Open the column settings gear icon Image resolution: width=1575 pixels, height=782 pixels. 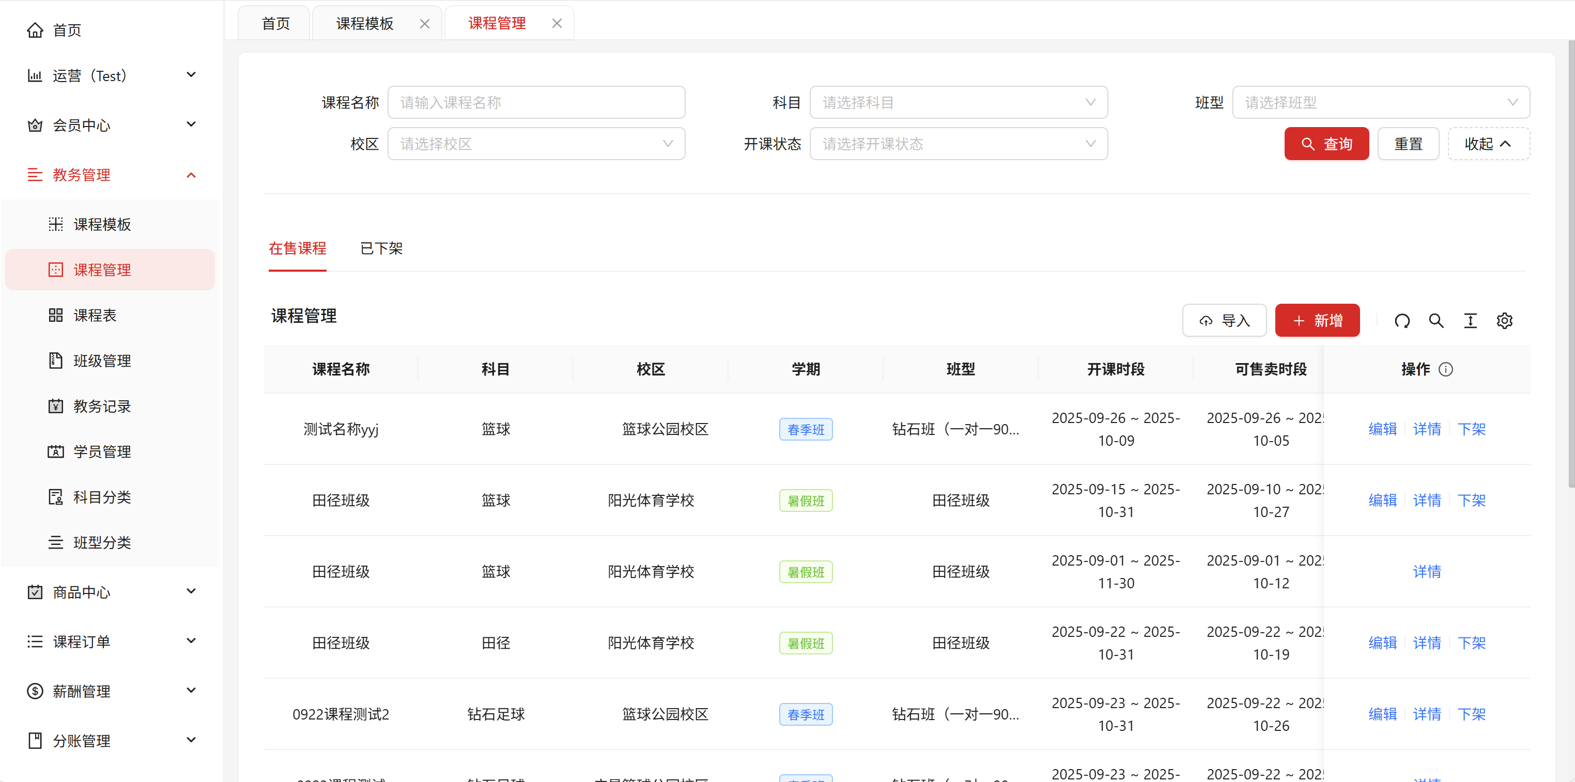coord(1505,321)
